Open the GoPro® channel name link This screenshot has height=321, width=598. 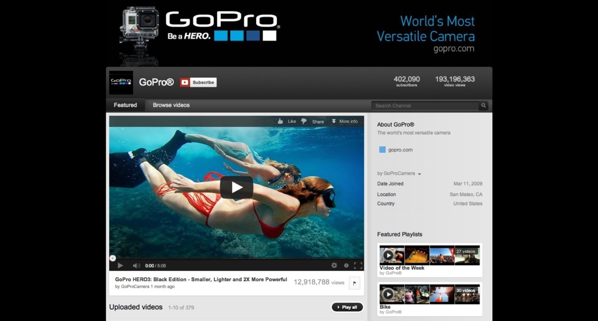[156, 83]
